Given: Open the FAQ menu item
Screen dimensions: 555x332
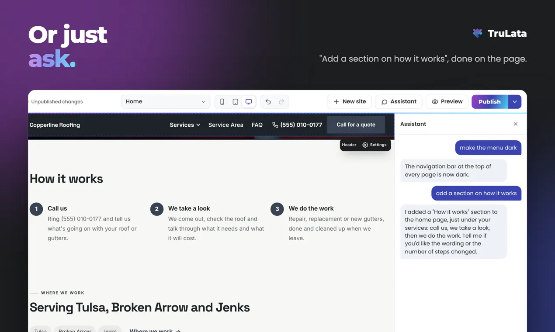Looking at the screenshot, I should point(257,125).
